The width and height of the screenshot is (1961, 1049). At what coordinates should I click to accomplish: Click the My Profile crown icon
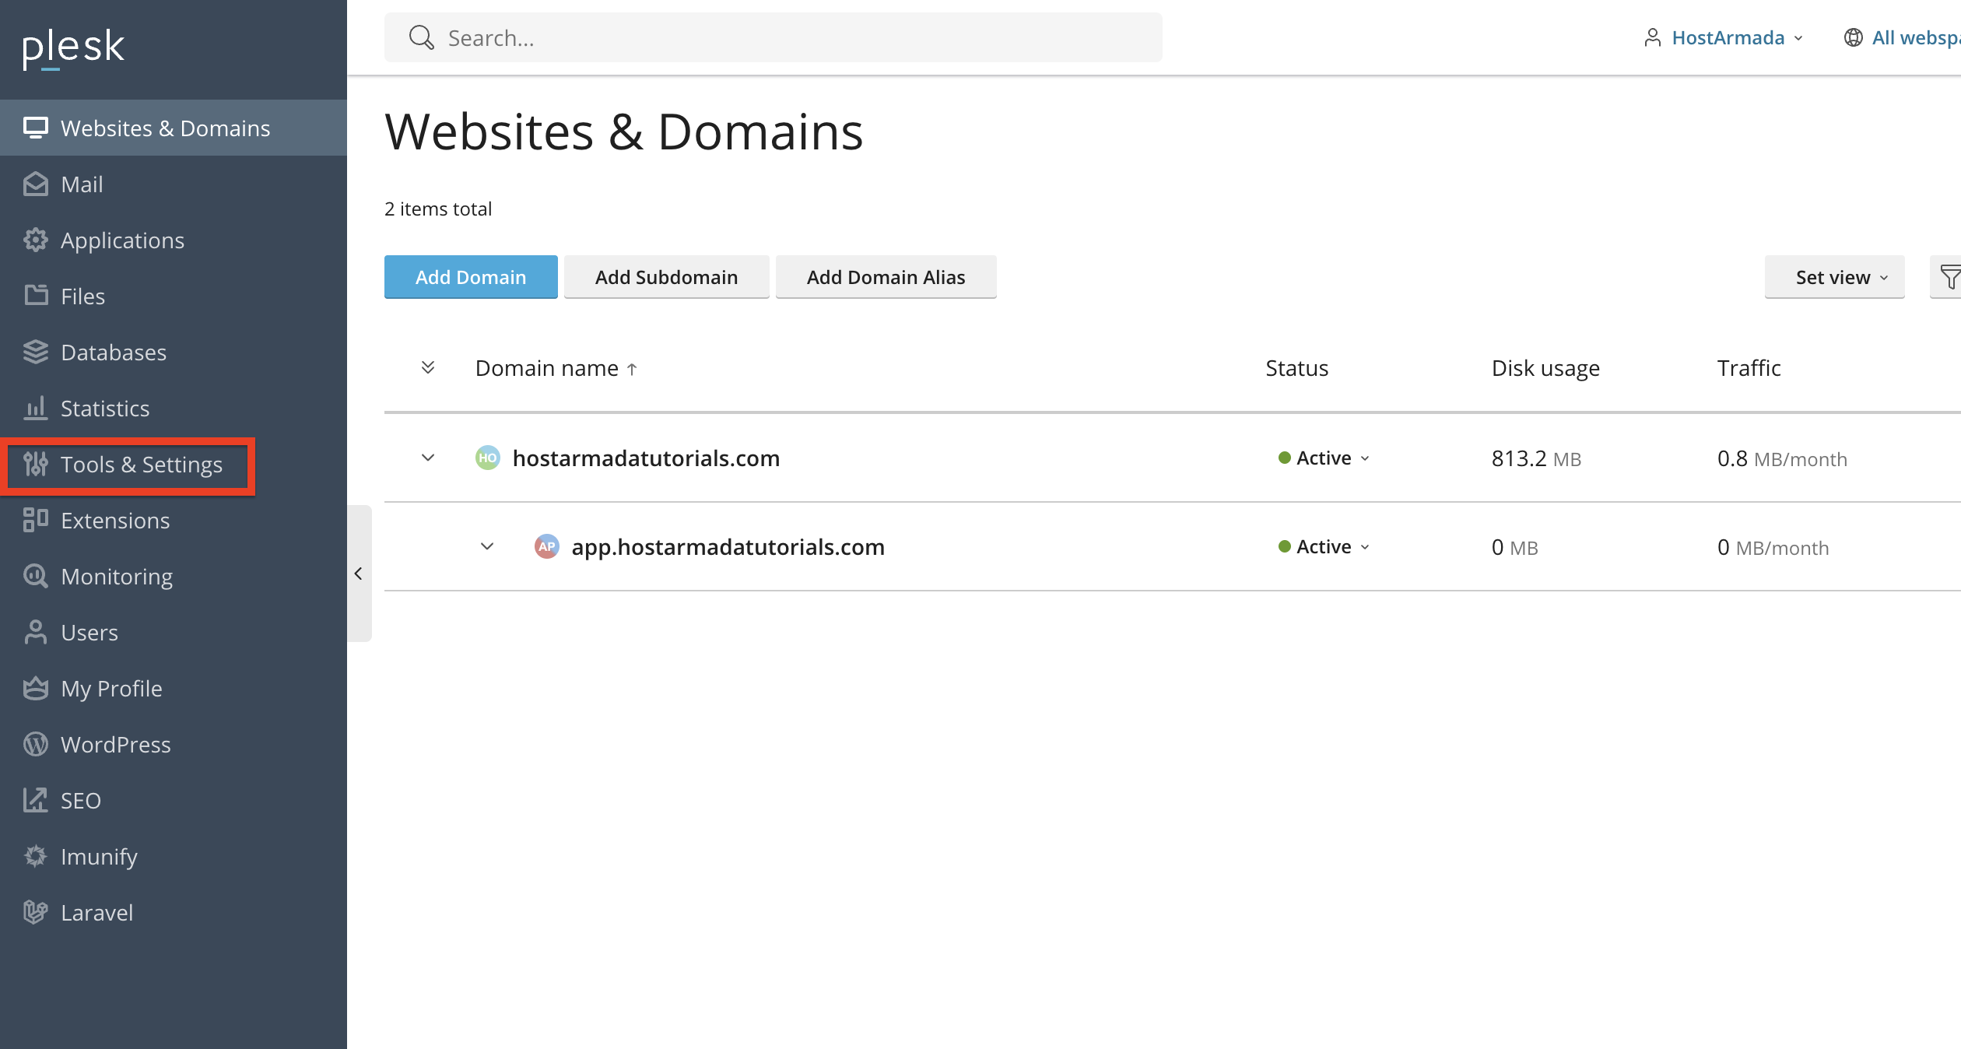[x=36, y=688]
